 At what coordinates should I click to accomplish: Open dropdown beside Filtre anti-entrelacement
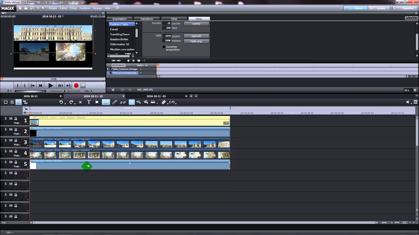click(140, 73)
